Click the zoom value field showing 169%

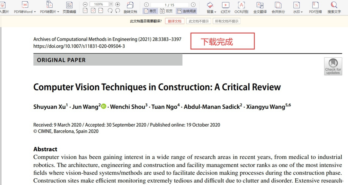pyautogui.click(x=99, y=4)
